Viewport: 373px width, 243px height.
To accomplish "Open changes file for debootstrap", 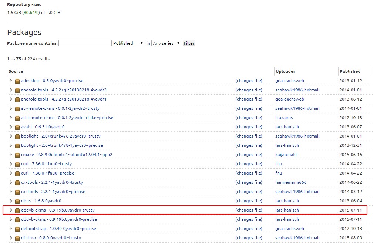I will 249,229.
